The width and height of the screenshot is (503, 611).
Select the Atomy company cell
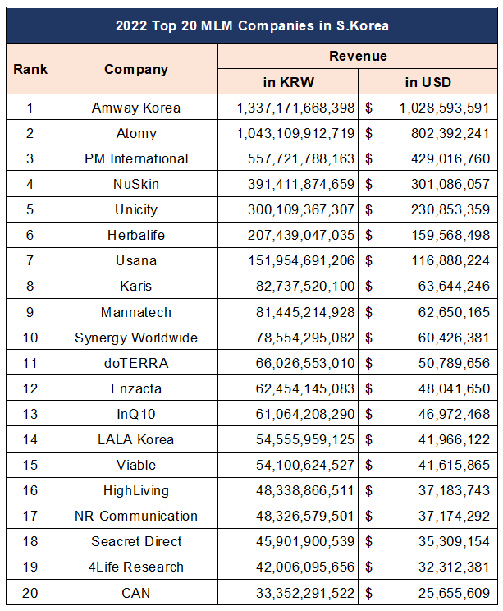(136, 133)
